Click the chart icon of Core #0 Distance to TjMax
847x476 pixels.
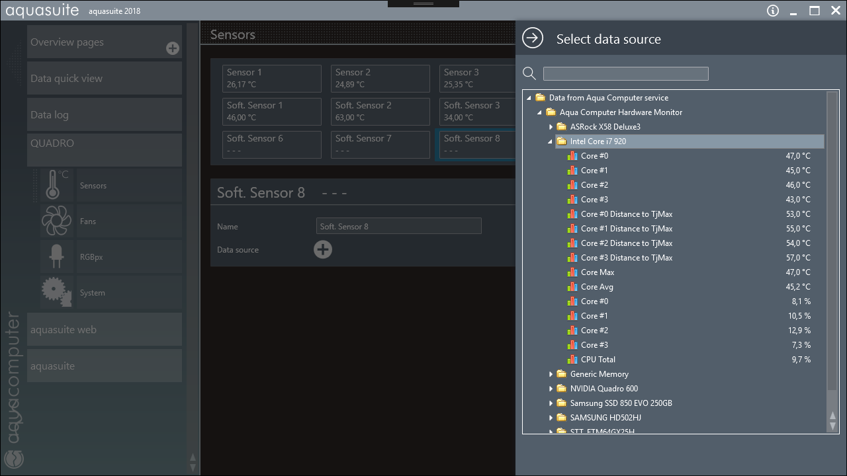pos(572,214)
